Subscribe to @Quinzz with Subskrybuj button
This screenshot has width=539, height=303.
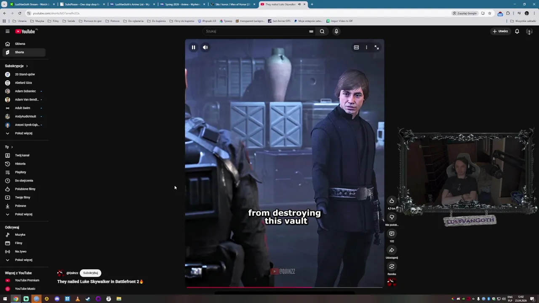(x=91, y=273)
